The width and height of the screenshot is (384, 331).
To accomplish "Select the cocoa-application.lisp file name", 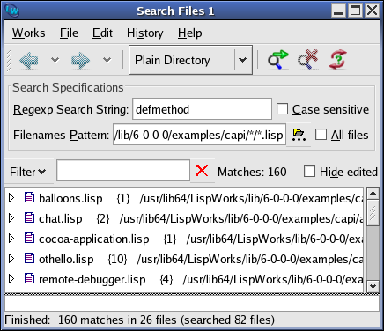I will coord(94,239).
